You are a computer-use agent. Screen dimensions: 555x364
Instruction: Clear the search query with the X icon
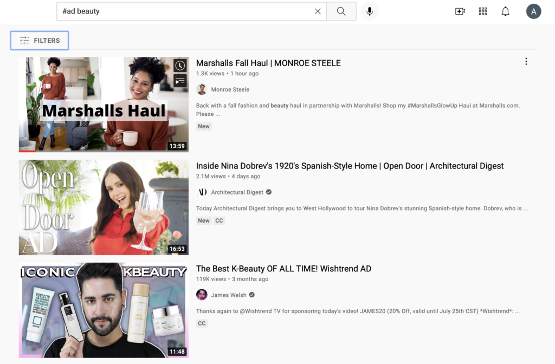pos(318,11)
